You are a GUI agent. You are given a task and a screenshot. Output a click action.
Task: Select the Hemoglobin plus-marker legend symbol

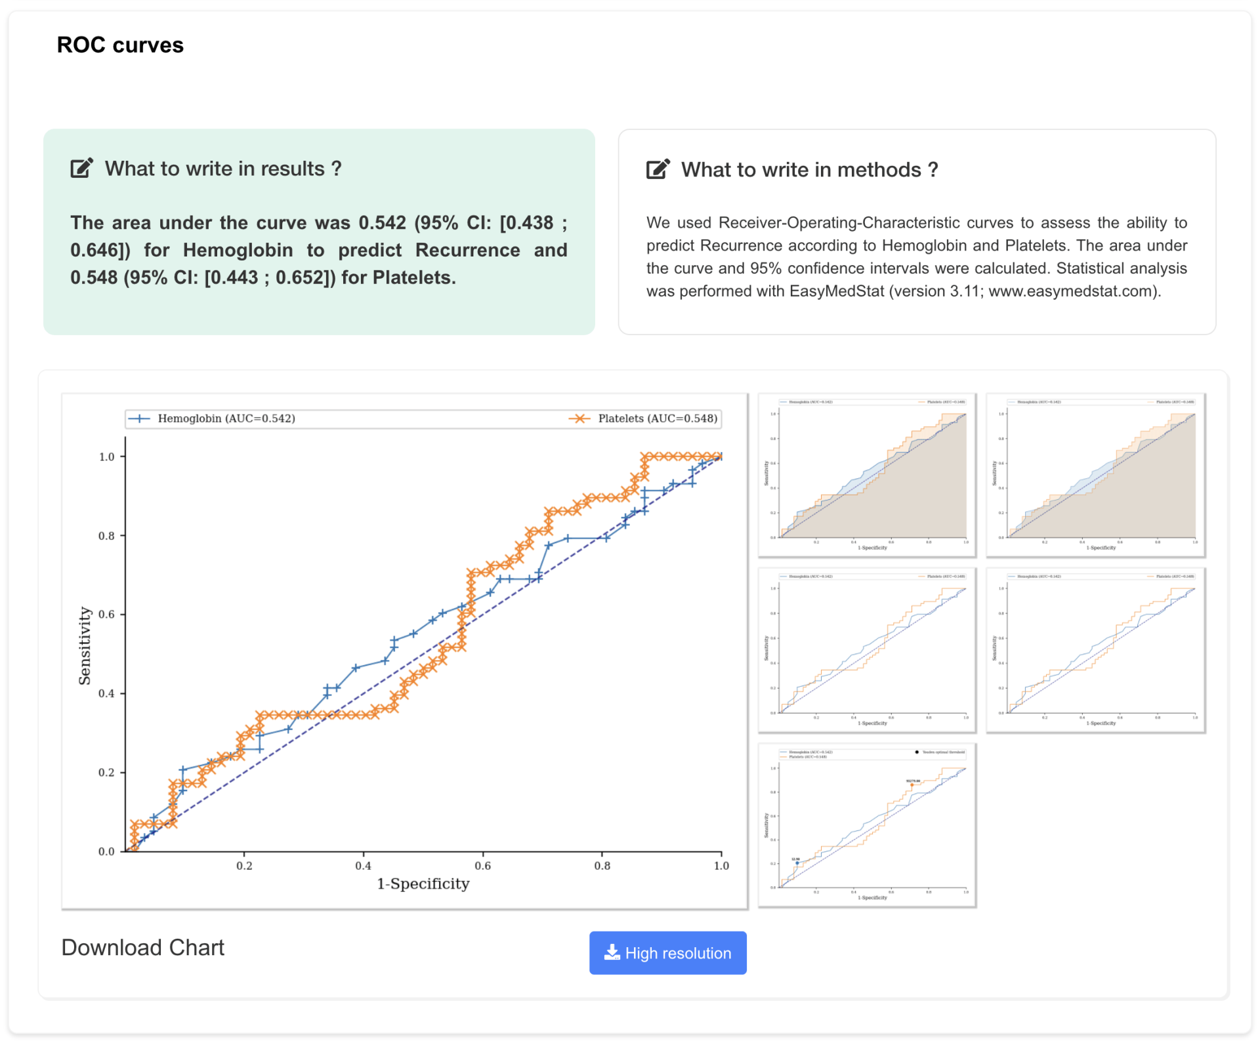coord(140,418)
